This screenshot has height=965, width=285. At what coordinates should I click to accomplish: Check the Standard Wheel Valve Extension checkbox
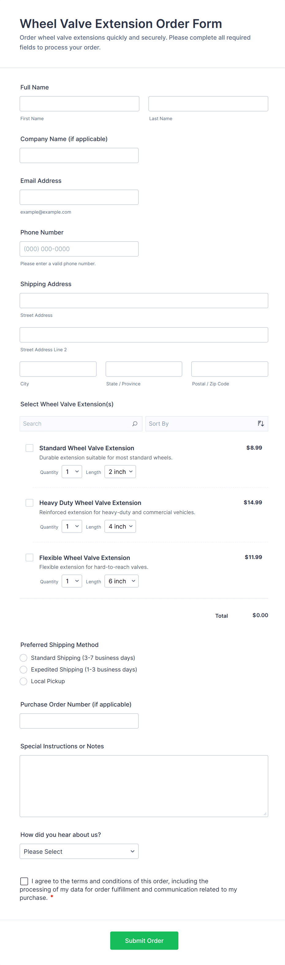tap(29, 448)
